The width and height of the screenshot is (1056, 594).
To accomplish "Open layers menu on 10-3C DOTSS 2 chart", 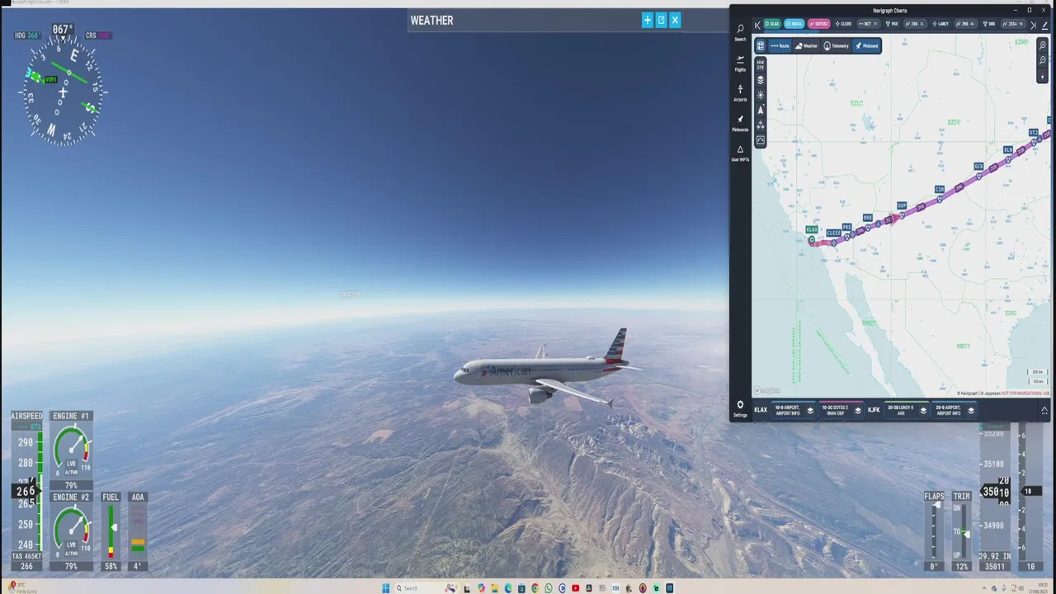I will [x=858, y=411].
